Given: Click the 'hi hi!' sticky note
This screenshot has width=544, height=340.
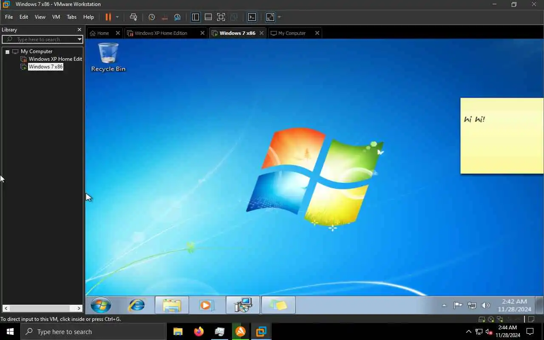Looking at the screenshot, I should 502,136.
